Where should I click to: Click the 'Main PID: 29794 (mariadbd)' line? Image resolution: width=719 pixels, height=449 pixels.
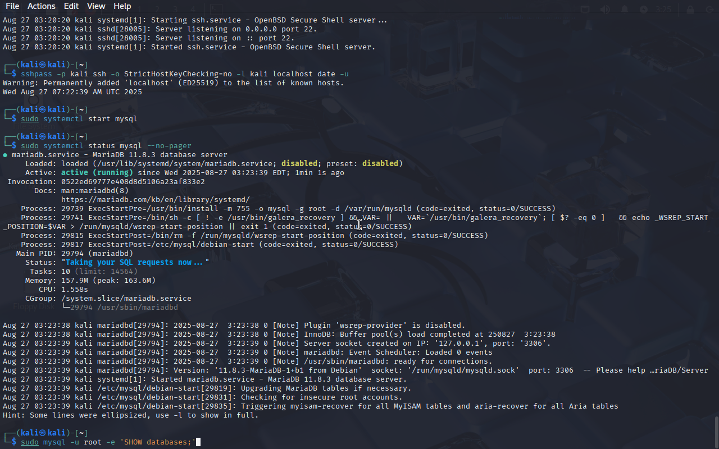tap(75, 254)
